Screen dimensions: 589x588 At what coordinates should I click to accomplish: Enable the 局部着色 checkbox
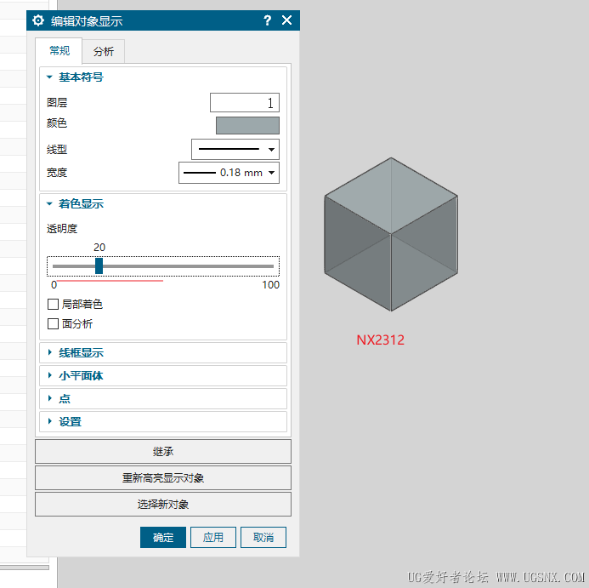coord(53,304)
